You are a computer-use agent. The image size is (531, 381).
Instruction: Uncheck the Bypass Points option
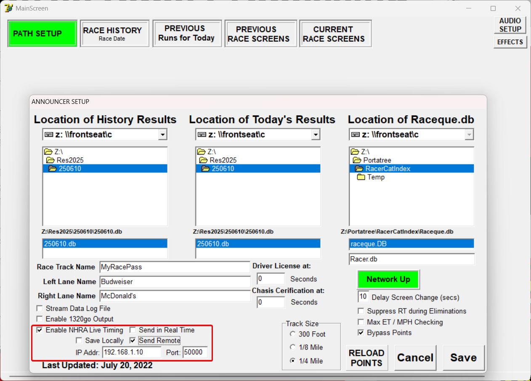click(361, 333)
